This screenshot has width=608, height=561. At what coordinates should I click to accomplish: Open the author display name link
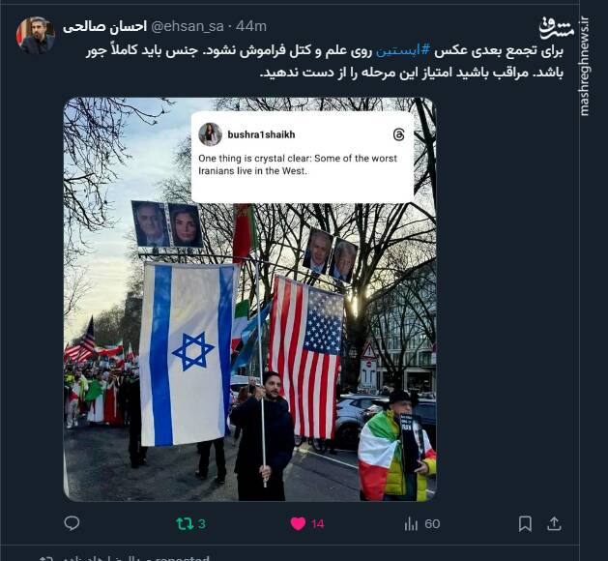pyautogui.click(x=104, y=26)
